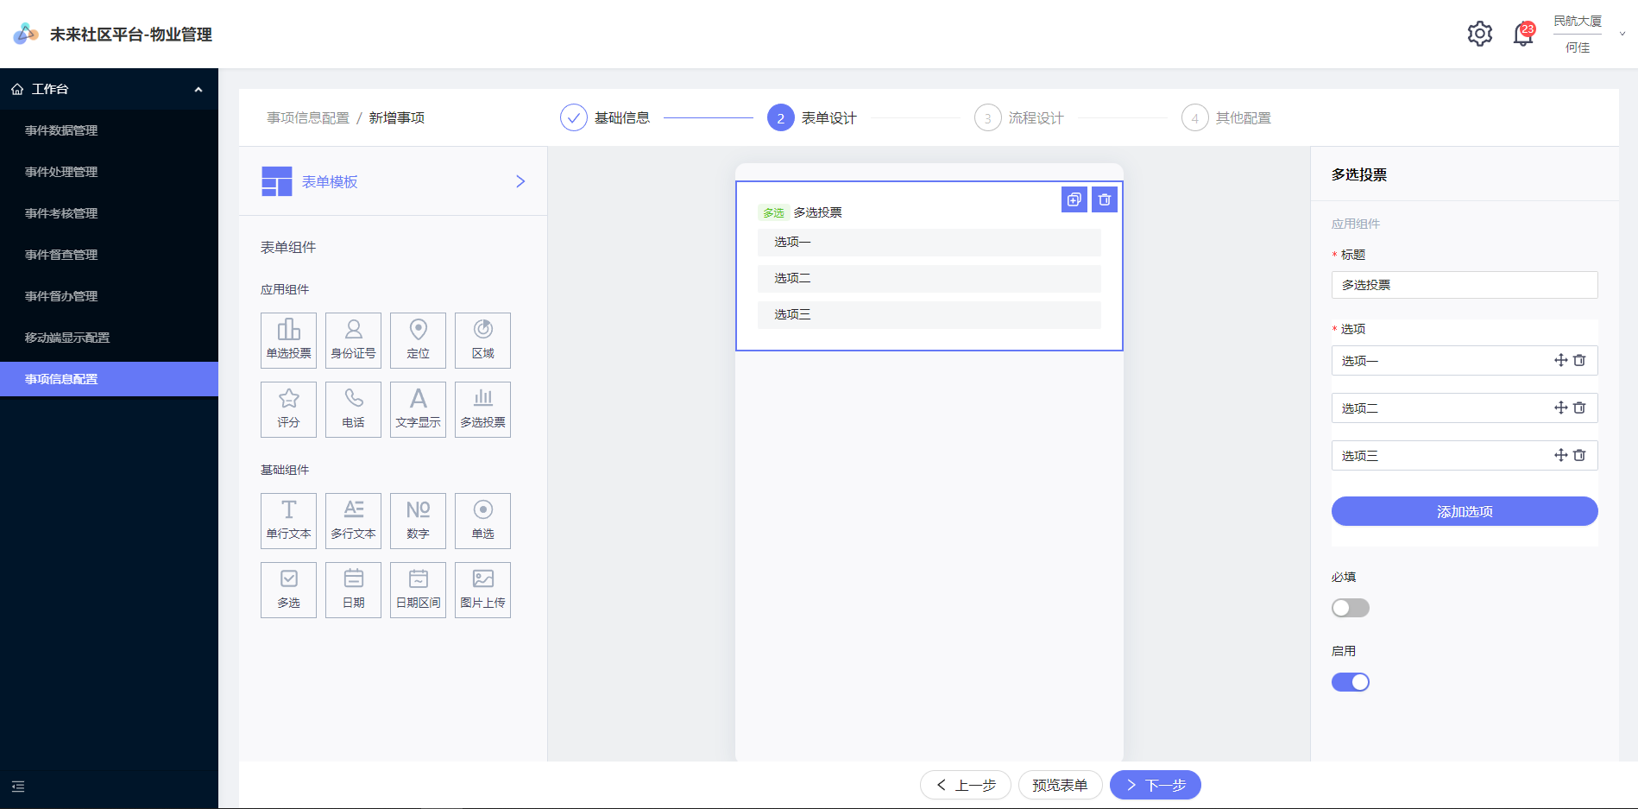The width and height of the screenshot is (1638, 809).
Task: Open the user account dropdown arrow
Action: [1622, 34]
